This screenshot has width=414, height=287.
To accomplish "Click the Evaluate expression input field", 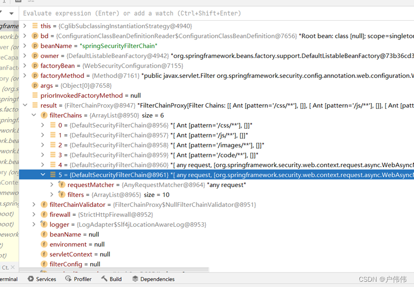I will point(216,13).
